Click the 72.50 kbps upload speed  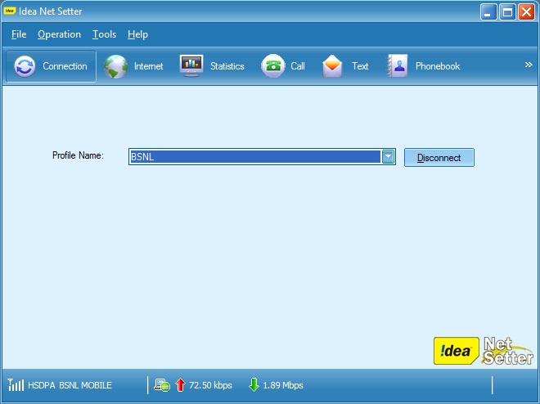[x=210, y=385]
